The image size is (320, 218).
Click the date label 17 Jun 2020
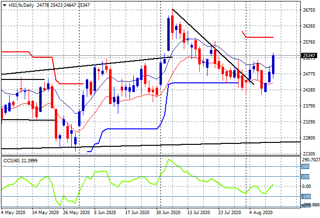point(137,213)
